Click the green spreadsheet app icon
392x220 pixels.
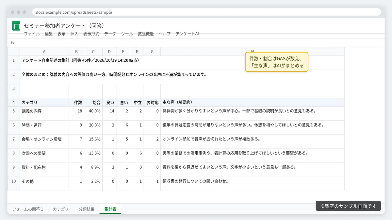[x=16, y=26]
